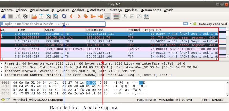
Task: Click highlighted 08 00 hex bytes
Action: point(91,83)
